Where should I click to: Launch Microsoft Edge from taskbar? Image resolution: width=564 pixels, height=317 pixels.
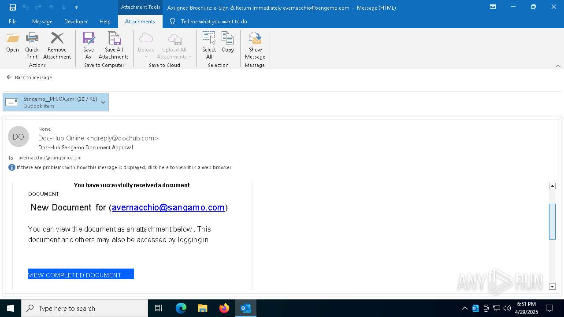tap(181, 308)
